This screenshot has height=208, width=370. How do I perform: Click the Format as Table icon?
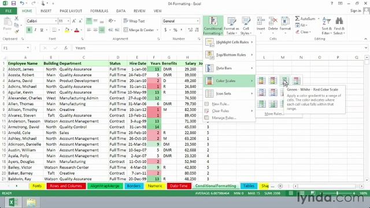231,25
